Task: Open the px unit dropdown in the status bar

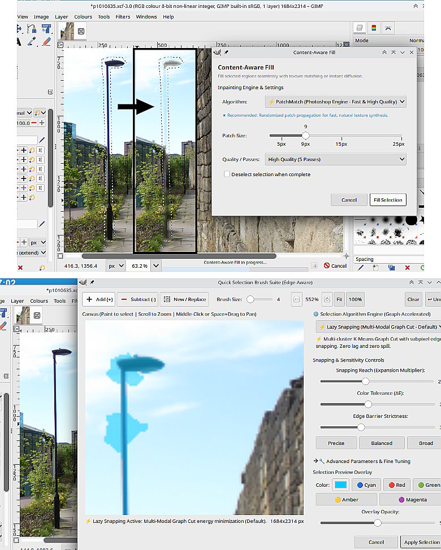Action: (116, 266)
